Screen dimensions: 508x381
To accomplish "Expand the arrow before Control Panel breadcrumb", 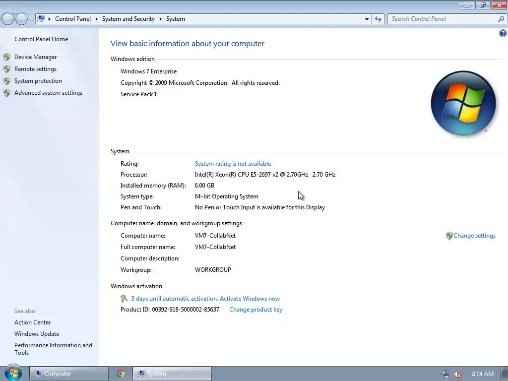I will pyautogui.click(x=50, y=19).
